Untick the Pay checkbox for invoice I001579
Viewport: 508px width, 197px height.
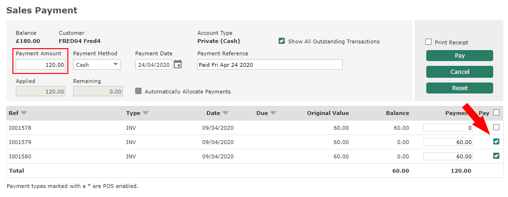click(496, 142)
